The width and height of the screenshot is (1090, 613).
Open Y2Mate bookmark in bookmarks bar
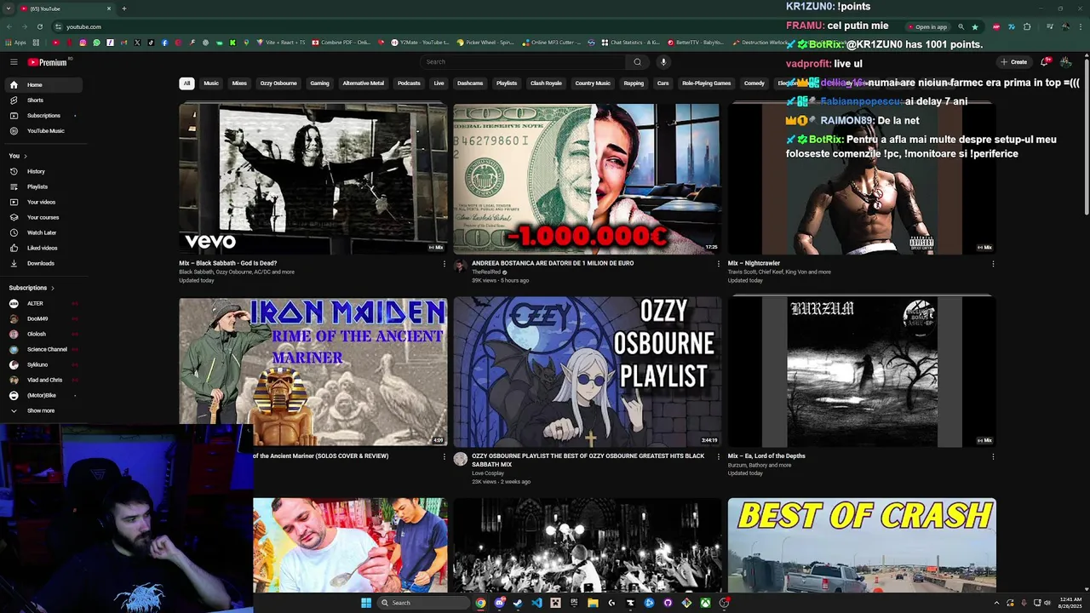(x=420, y=43)
